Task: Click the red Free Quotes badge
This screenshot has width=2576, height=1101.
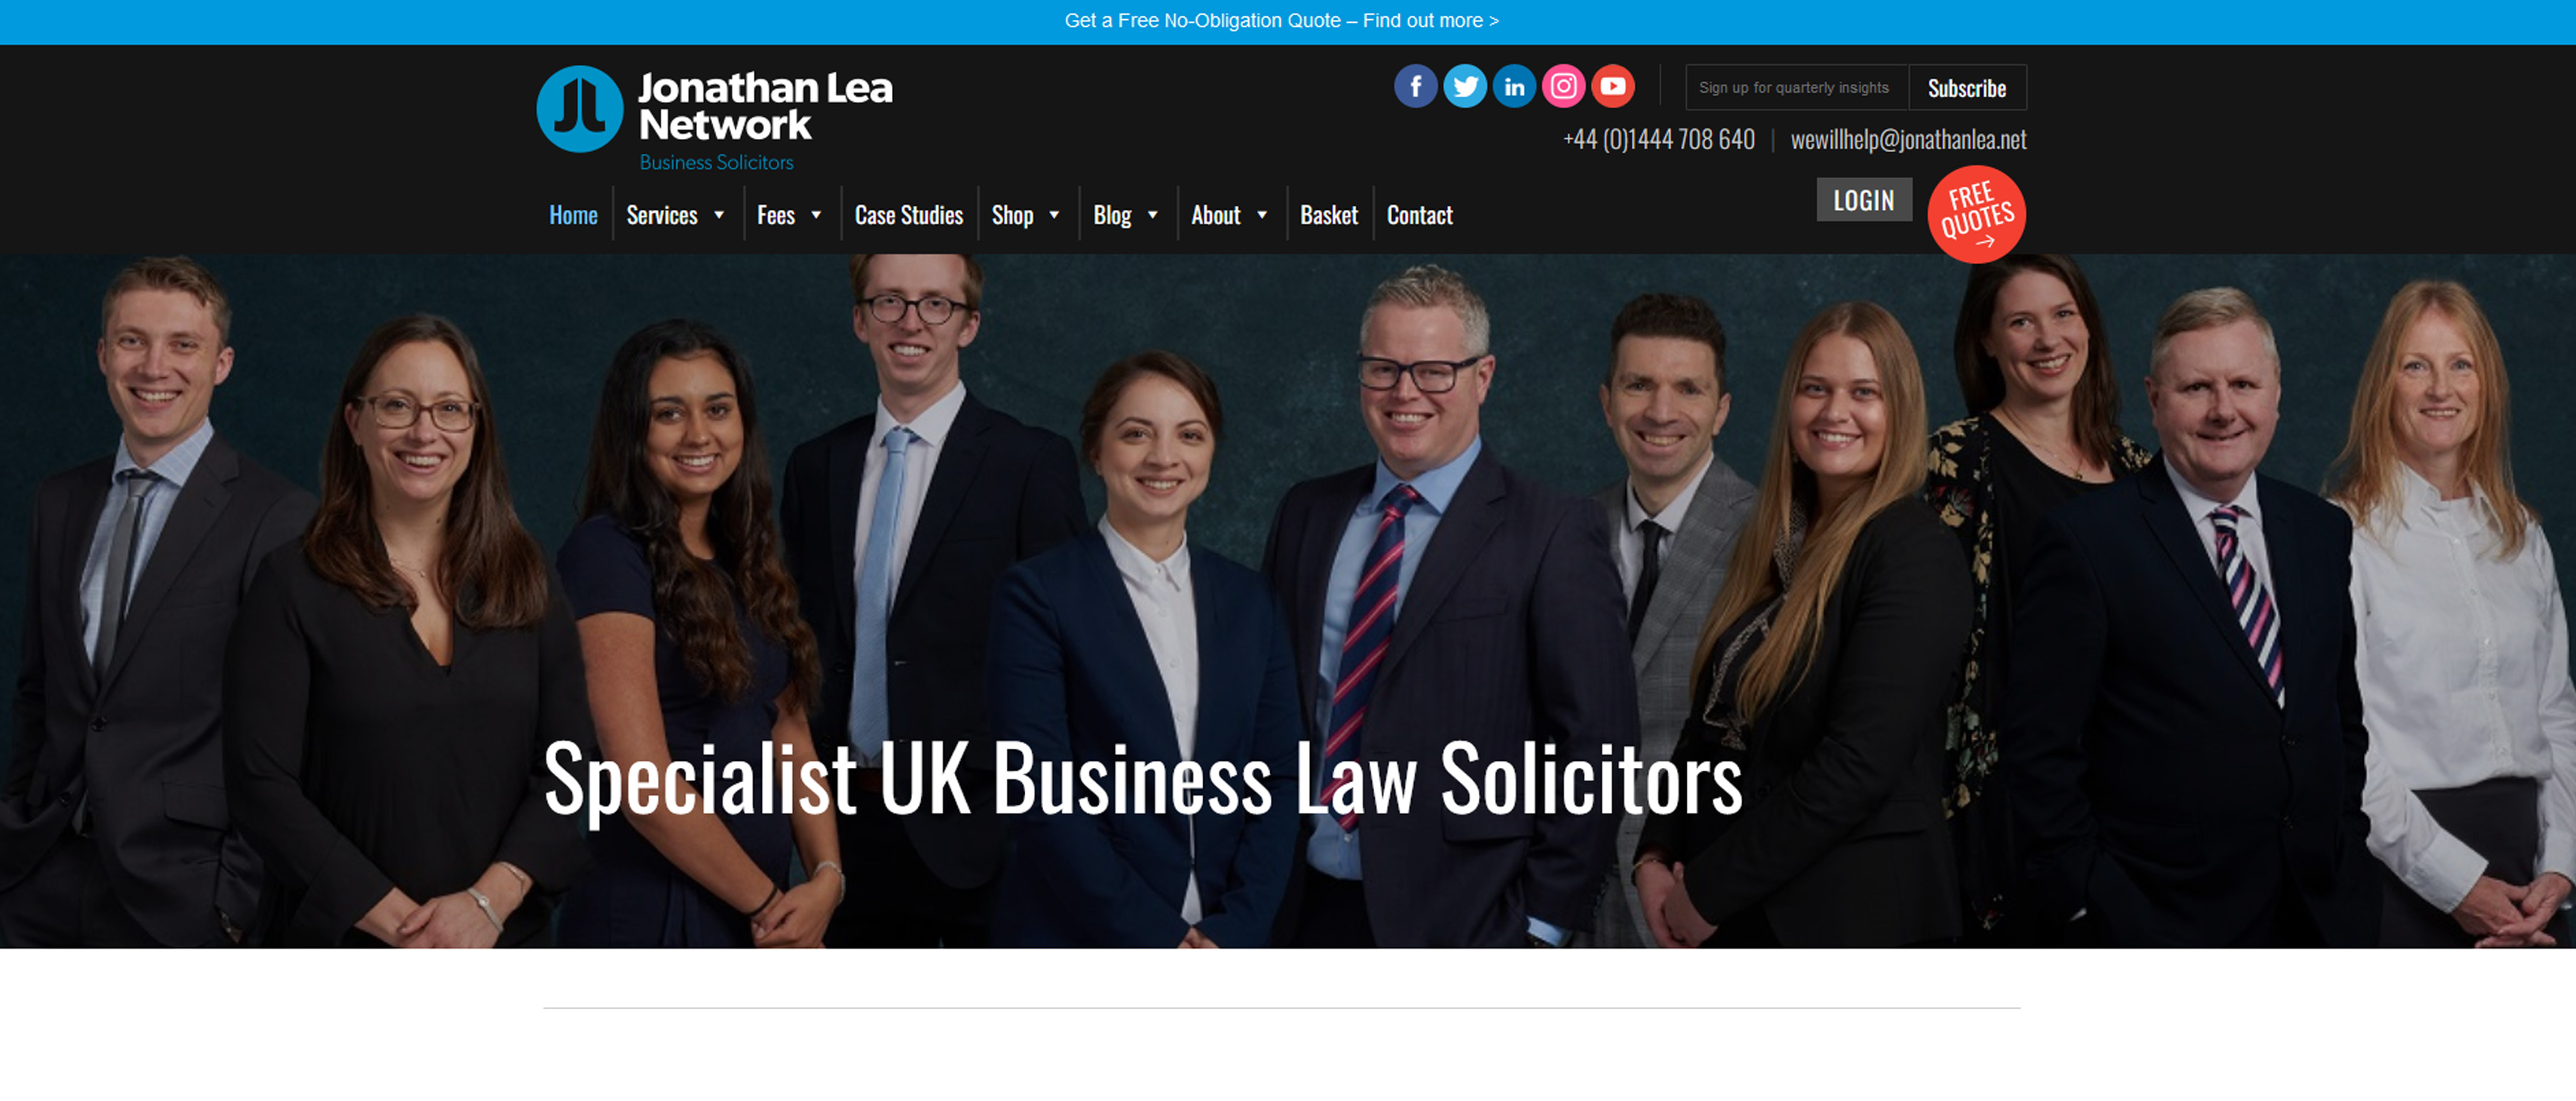Action: 1976,214
